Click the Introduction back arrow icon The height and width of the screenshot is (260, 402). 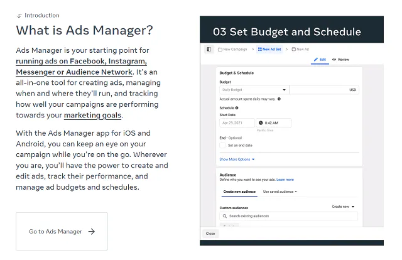(x=19, y=16)
